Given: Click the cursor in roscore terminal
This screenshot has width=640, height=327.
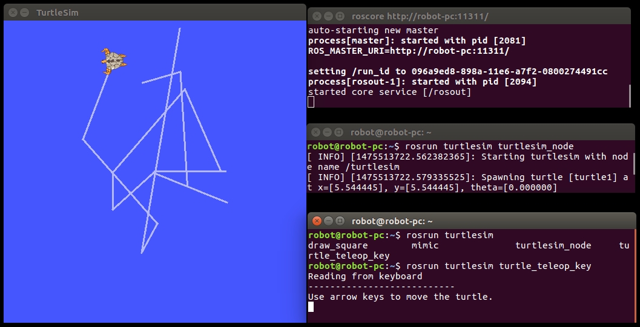Looking at the screenshot, I should [311, 102].
